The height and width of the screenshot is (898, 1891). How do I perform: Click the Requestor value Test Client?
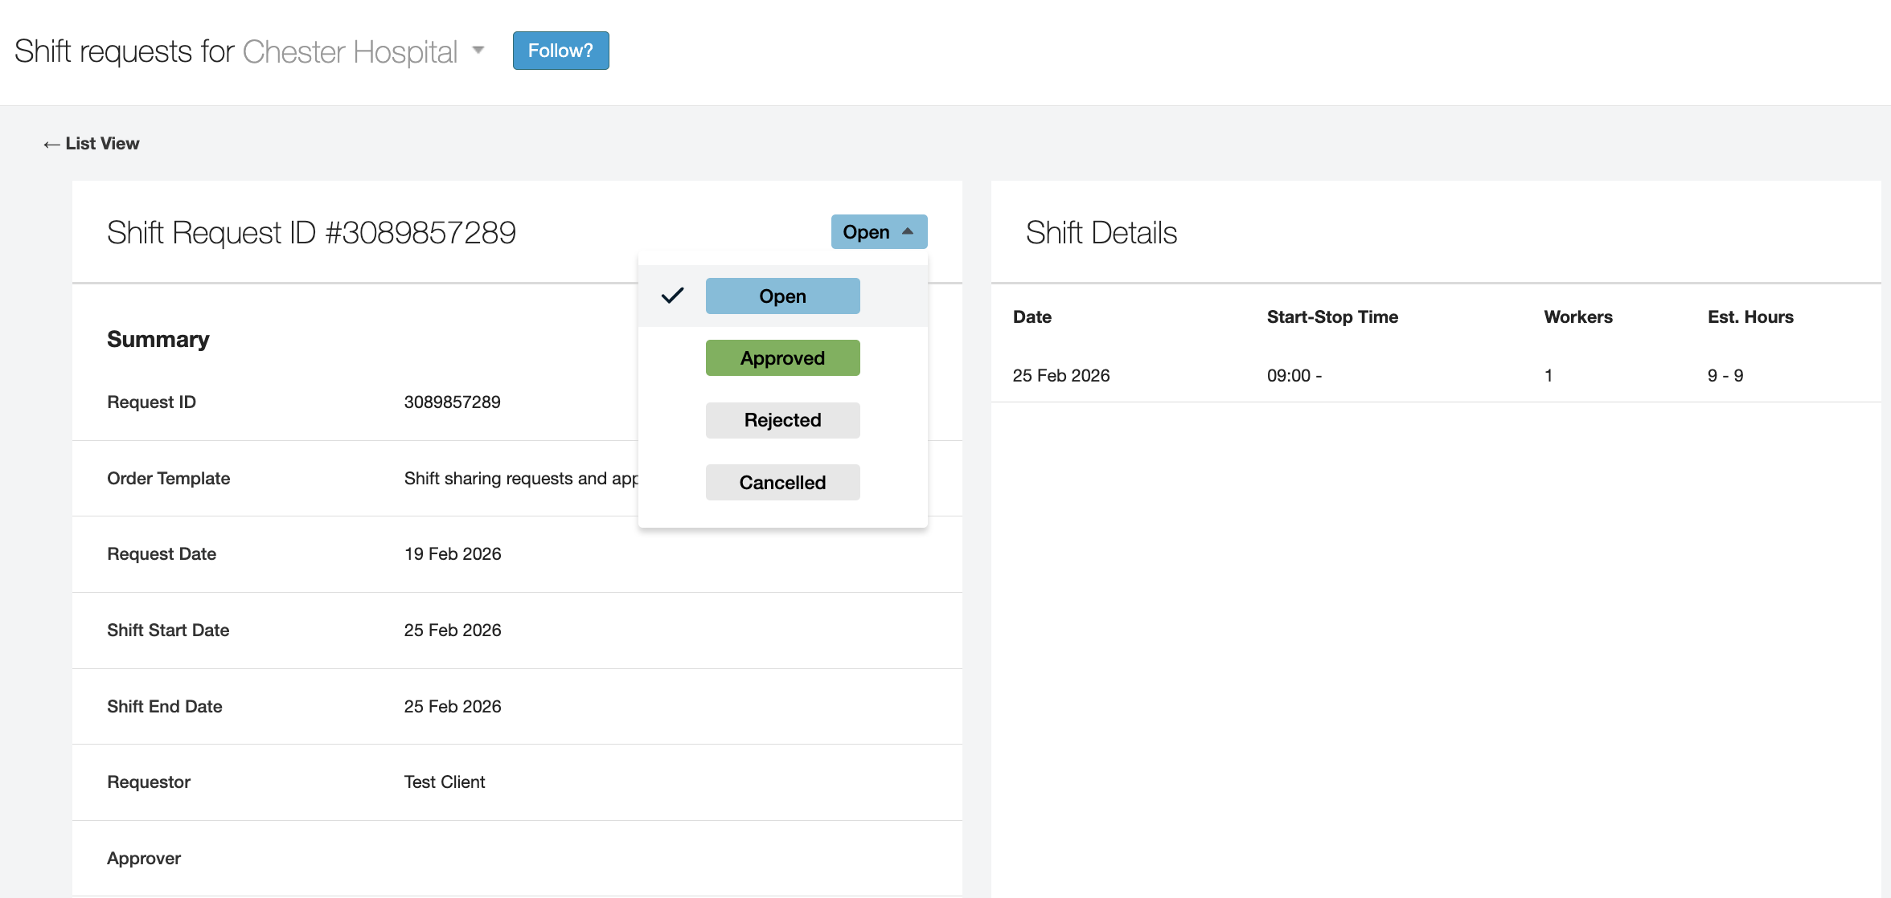444,782
